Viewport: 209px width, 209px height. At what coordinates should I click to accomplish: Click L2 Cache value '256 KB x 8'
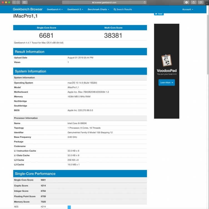pyautogui.click(x=73, y=160)
